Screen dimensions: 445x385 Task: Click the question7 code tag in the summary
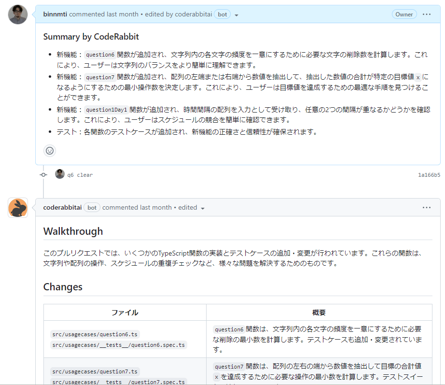(x=100, y=77)
